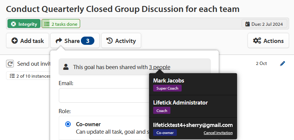Click the Due: 2 Jul 2024 date
This screenshot has height=140, width=294.
pyautogui.click(x=264, y=24)
